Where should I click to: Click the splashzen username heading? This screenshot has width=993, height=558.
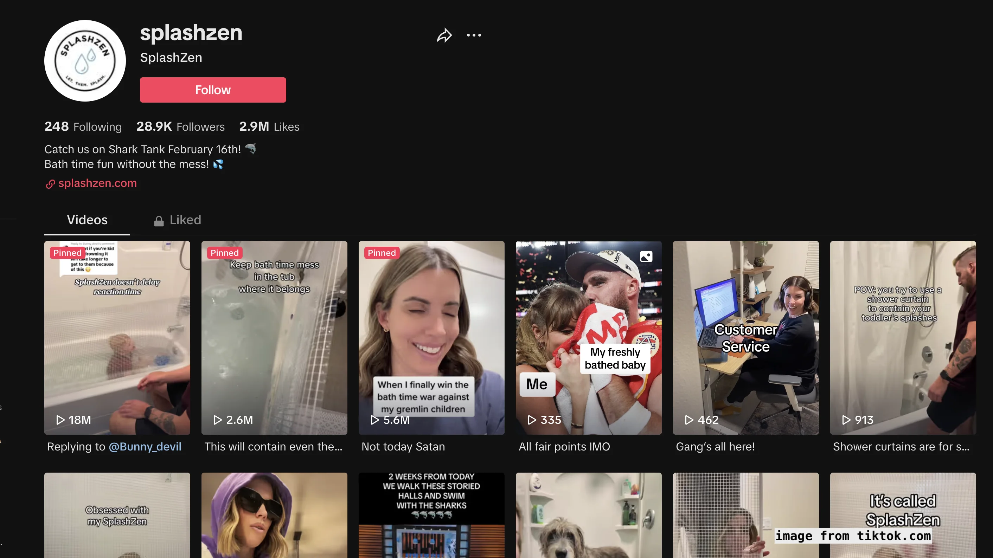(191, 33)
